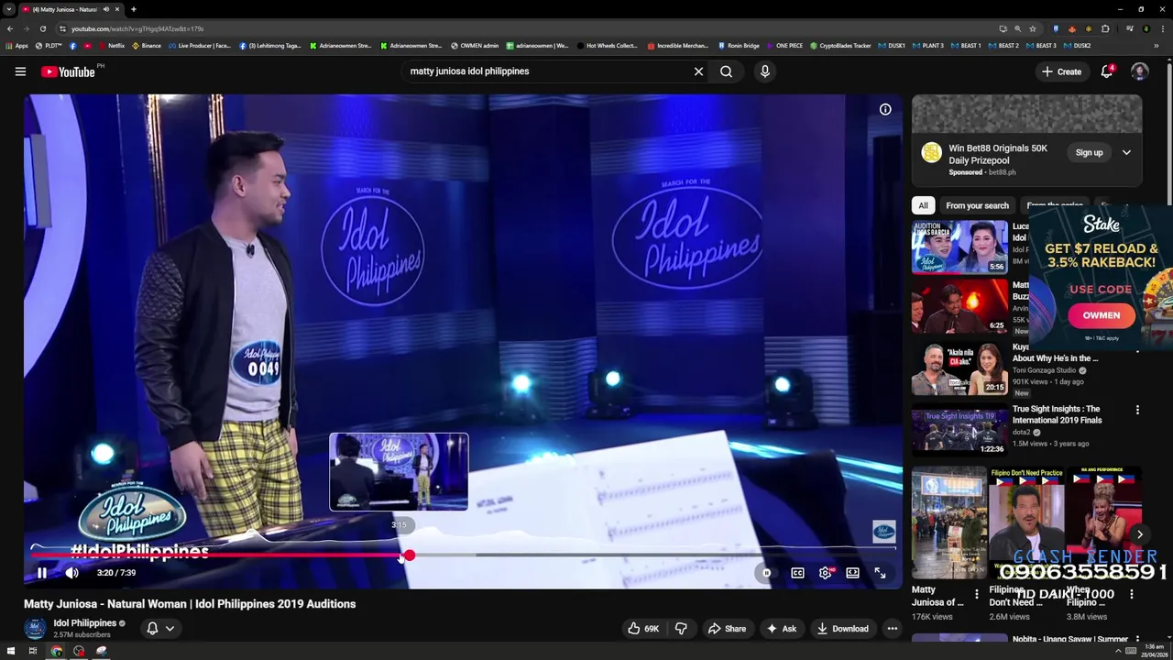Download the video
The height and width of the screenshot is (660, 1173).
842,629
